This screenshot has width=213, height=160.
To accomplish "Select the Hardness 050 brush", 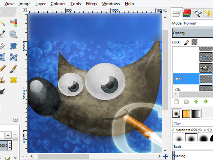I will [x=191, y=138].
